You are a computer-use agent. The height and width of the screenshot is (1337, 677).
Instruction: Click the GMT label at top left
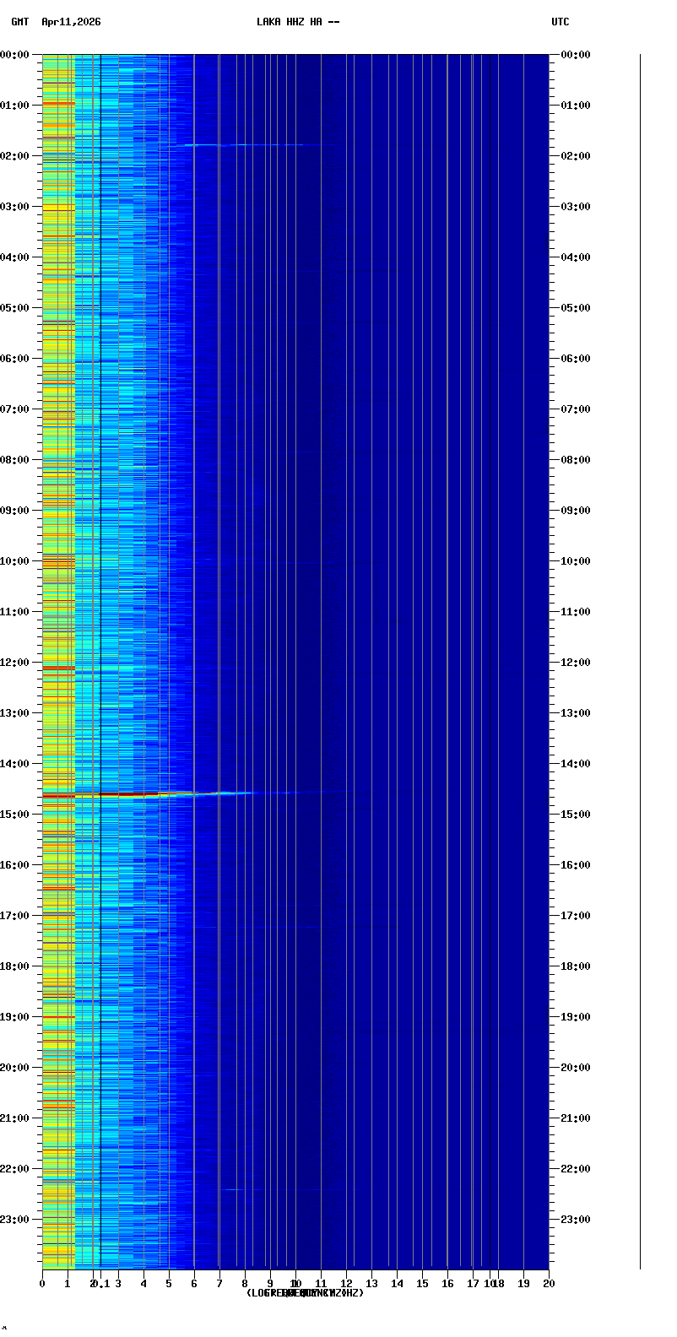pos(19,22)
